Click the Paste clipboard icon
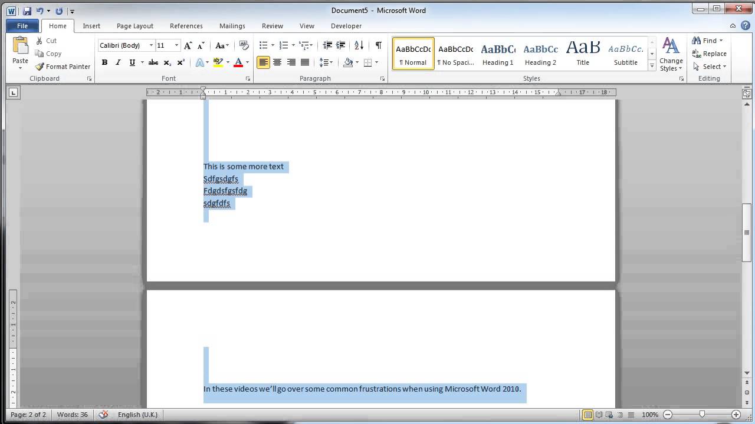Screen dimensions: 755x424 click(20, 46)
